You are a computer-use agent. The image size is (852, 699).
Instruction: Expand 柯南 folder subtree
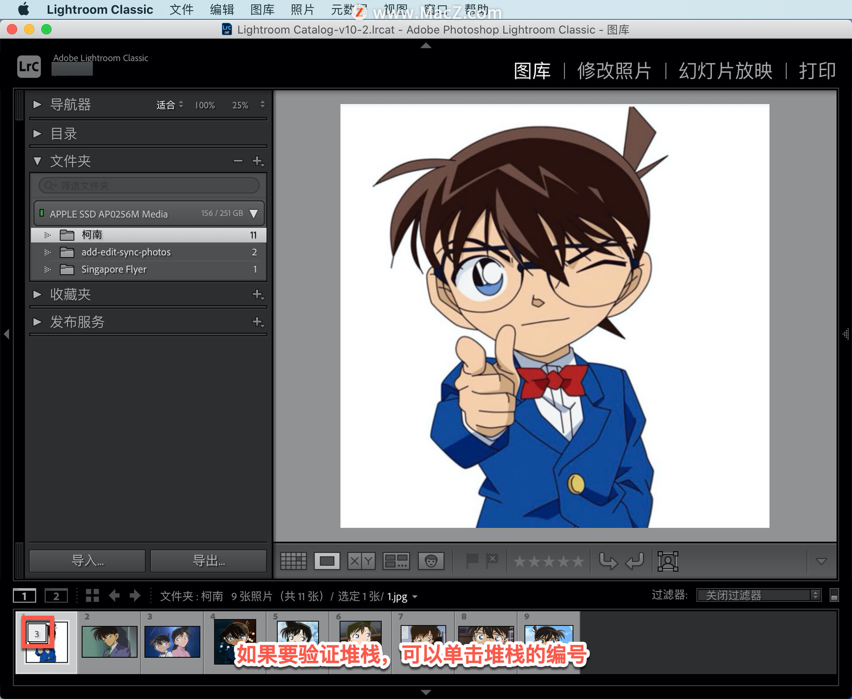47,235
